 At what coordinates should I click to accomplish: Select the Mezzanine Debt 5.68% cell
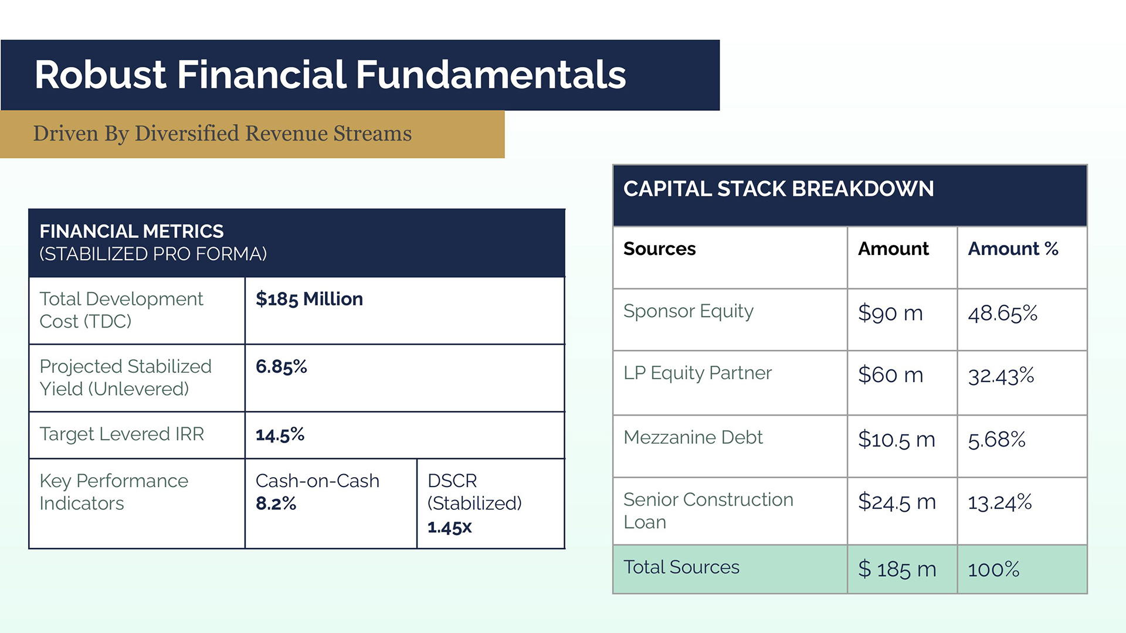tap(1022, 446)
